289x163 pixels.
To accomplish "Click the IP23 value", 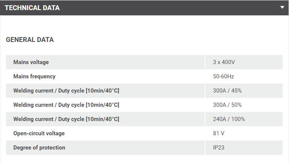I will pos(219,148).
